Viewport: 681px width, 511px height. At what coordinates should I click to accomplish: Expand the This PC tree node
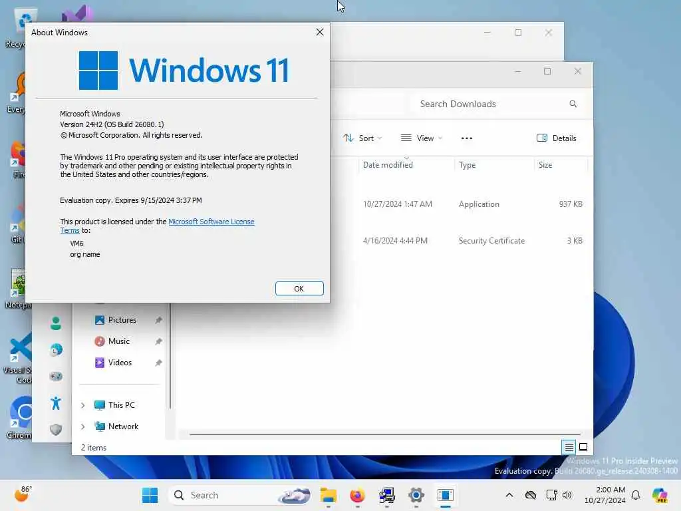coord(83,405)
